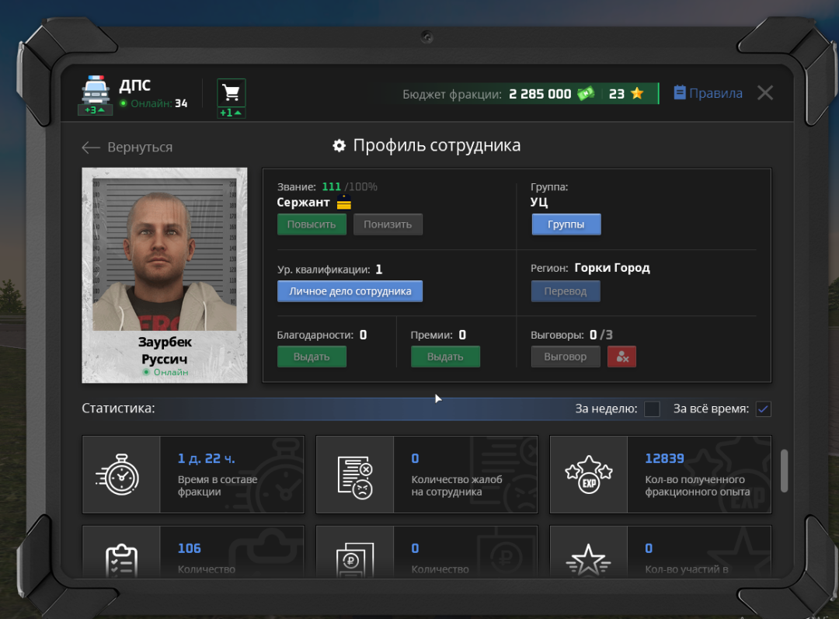Click the police car faction icon
Screen dimensions: 839x619
(x=95, y=91)
